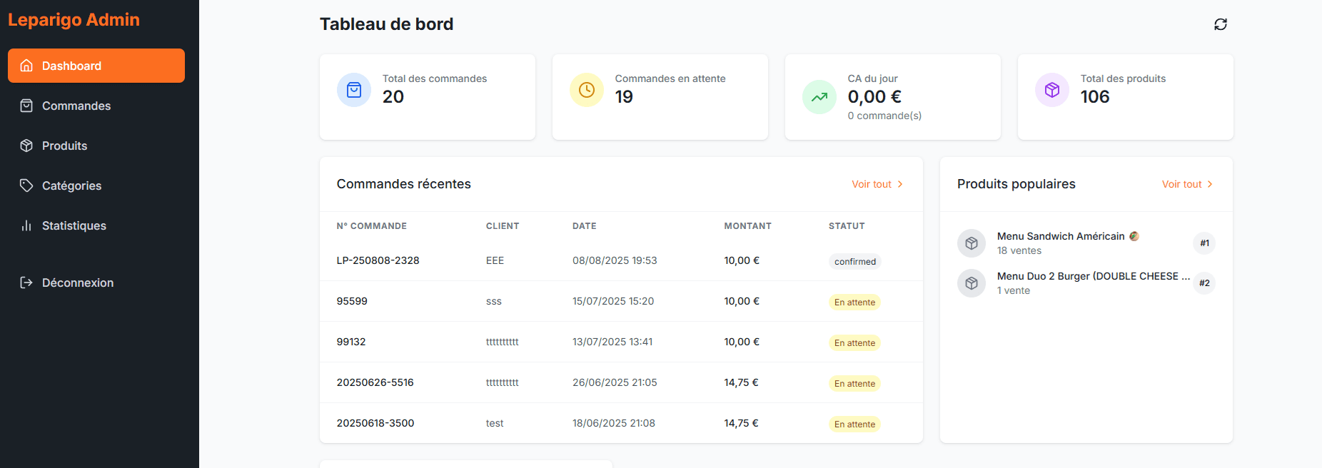The height and width of the screenshot is (468, 1322).
Task: Click the green trending arrow icon for CA du jour
Action: pyautogui.click(x=819, y=97)
